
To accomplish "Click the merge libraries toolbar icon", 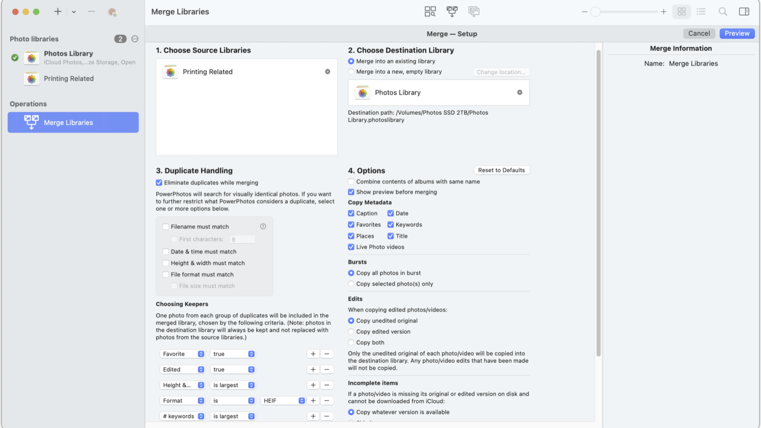I will (452, 11).
